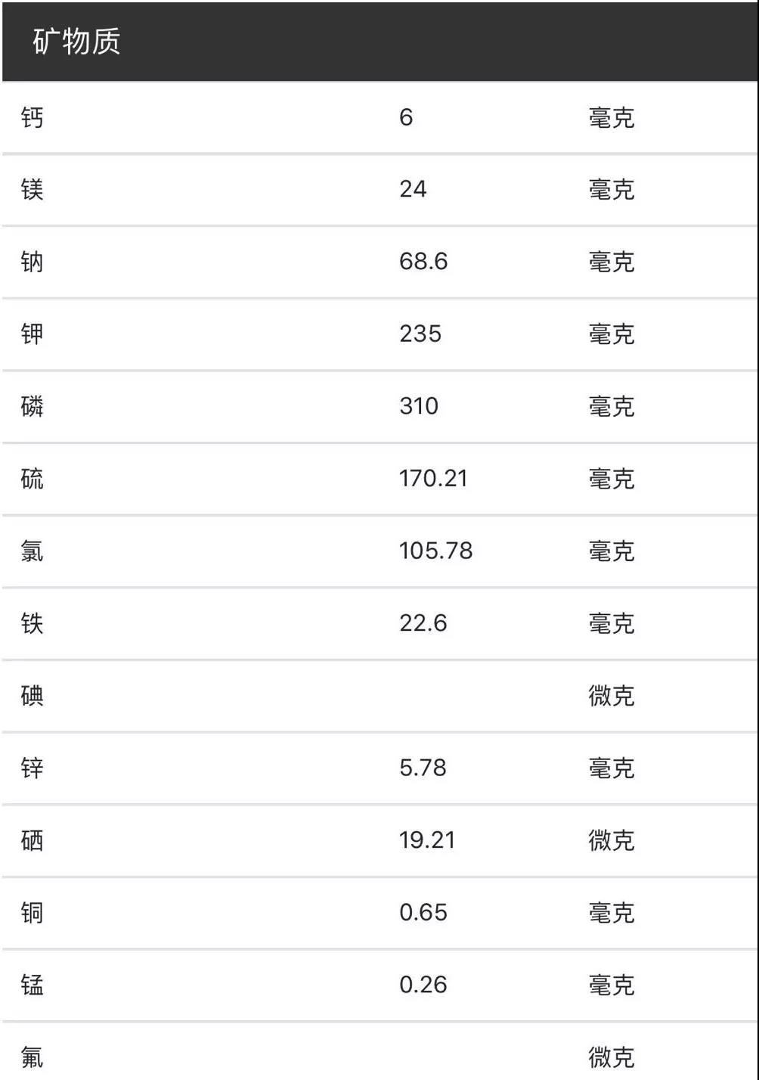The image size is (759, 1080).
Task: Click the 镁 value 24
Action: (x=413, y=189)
